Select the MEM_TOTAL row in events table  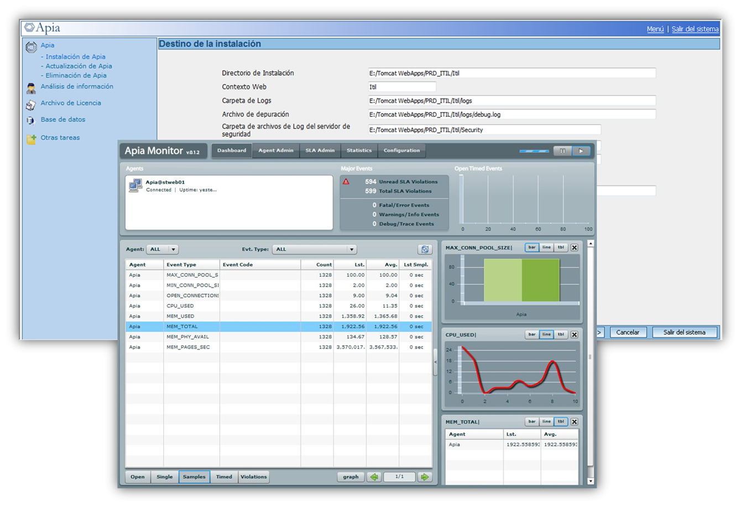click(x=279, y=327)
